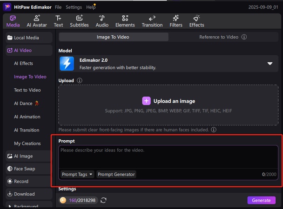
Task: Open the Subtitles panel
Action: [79, 21]
